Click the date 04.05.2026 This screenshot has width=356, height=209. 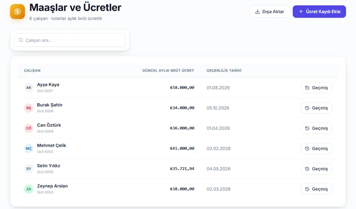(219, 169)
